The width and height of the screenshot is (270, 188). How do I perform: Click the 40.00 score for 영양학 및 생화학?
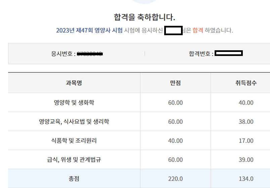coord(246,103)
